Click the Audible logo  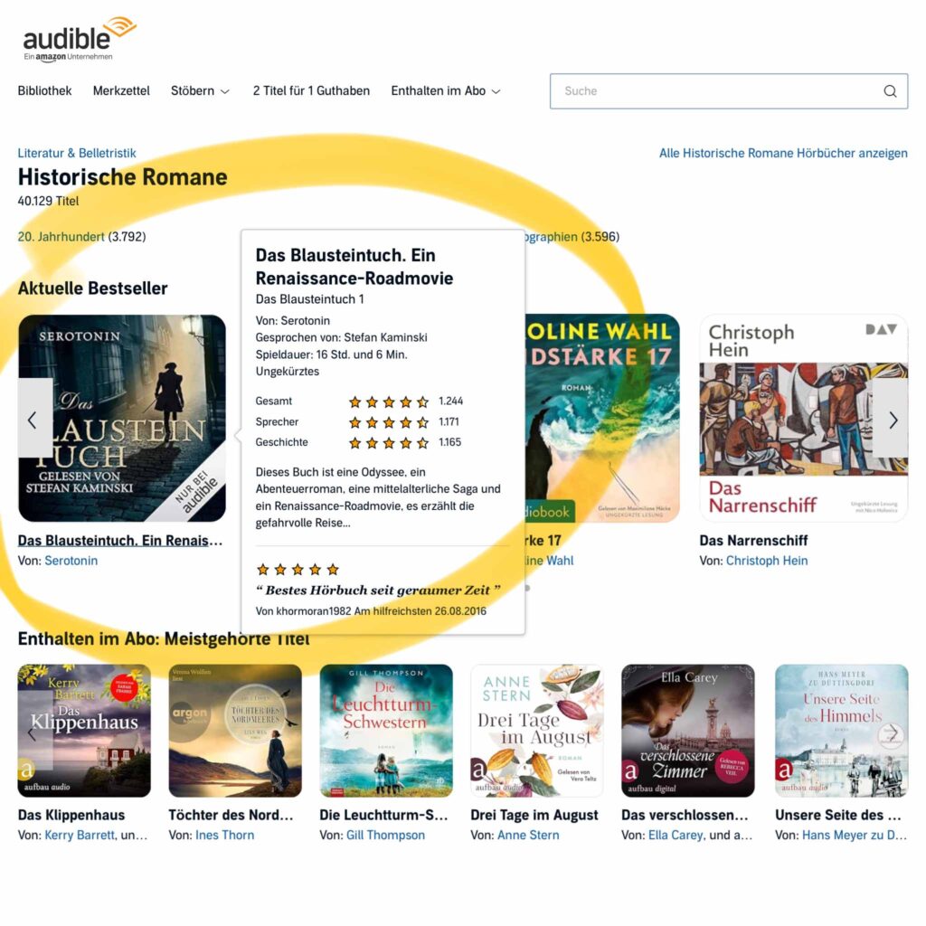pyautogui.click(x=80, y=39)
